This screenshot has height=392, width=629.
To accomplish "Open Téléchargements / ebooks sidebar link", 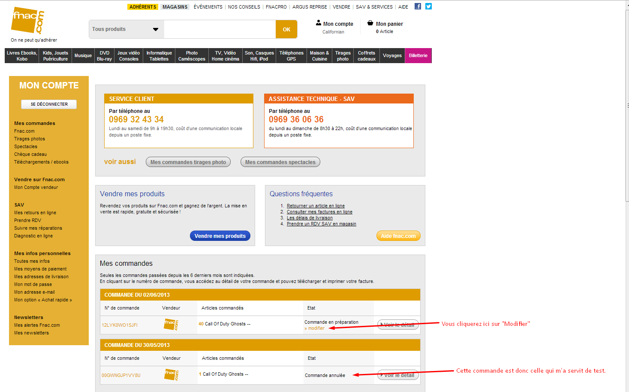I will [x=41, y=162].
